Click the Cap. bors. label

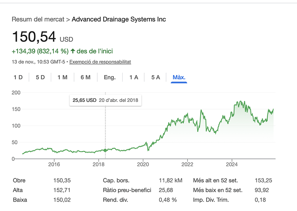tap(116, 180)
